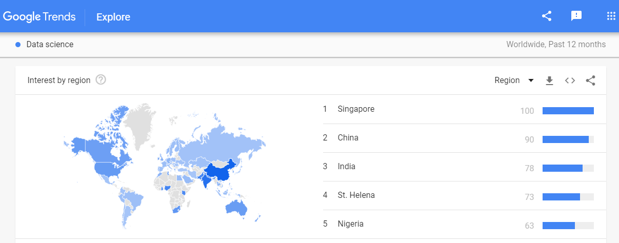Open the embed code icon for region widget
619x243 pixels.
[570, 80]
